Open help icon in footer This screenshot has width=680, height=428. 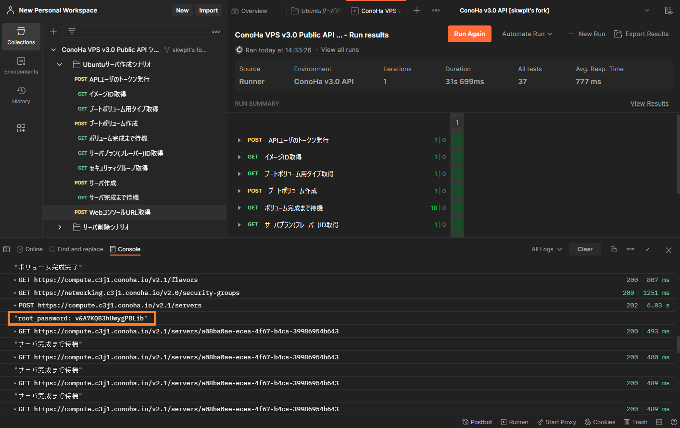pos(674,422)
